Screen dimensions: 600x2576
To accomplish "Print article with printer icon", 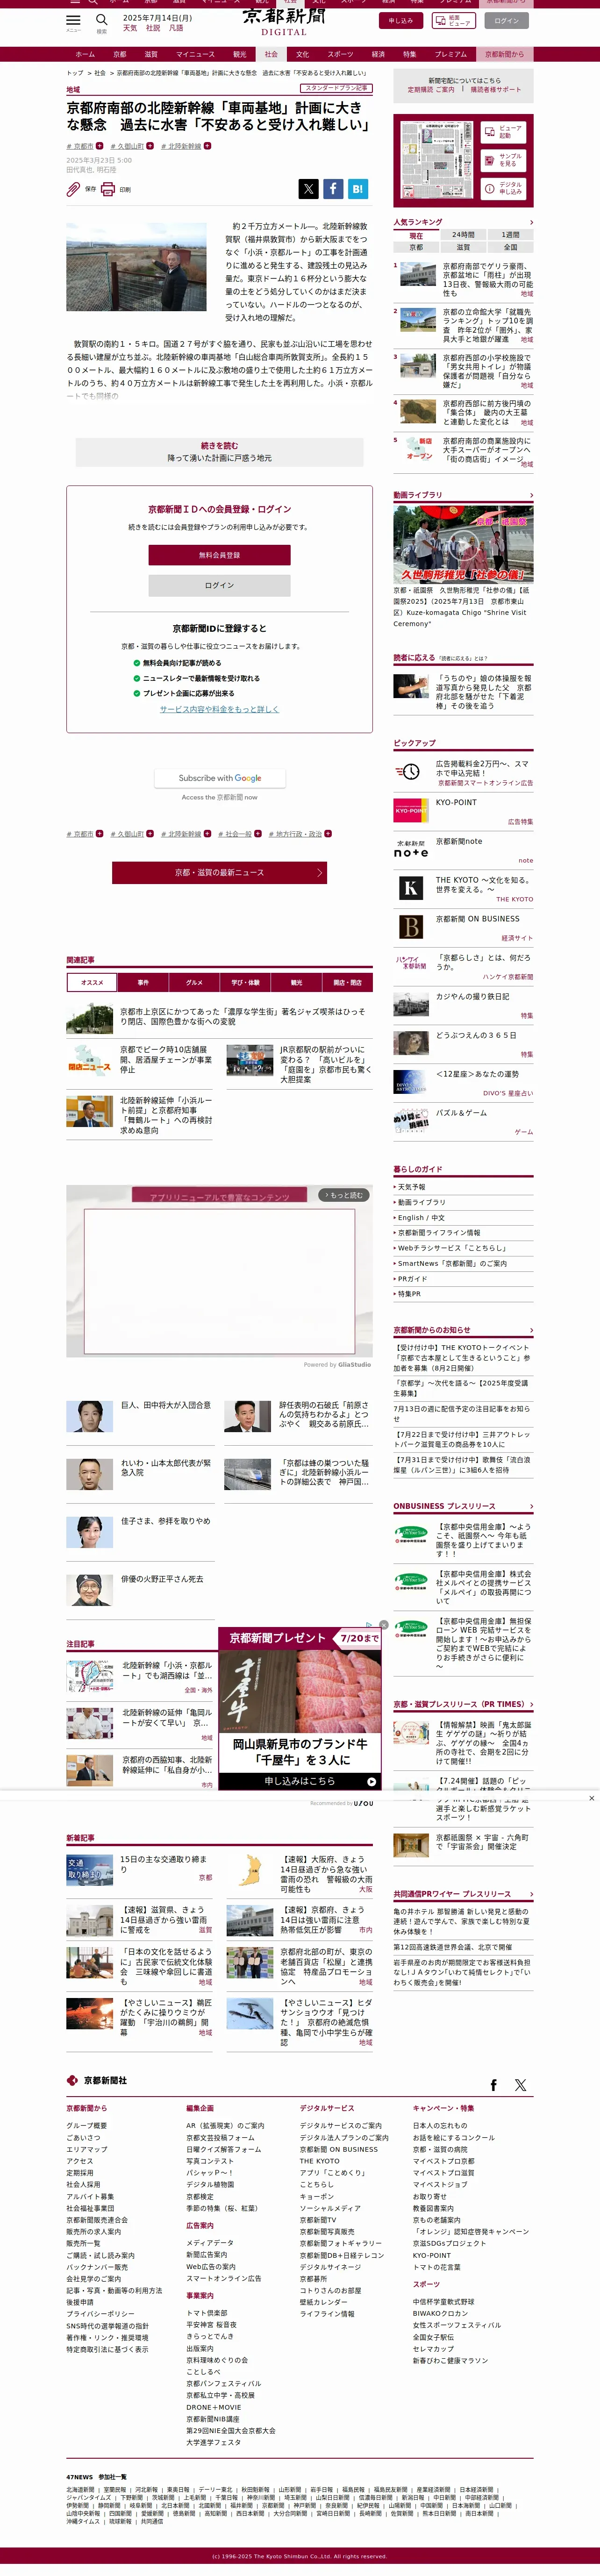I will (108, 189).
